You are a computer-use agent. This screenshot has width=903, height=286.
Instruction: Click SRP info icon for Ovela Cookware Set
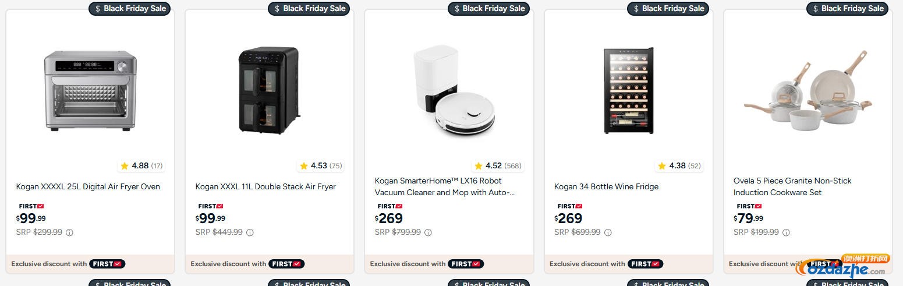(x=786, y=232)
